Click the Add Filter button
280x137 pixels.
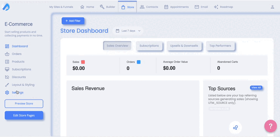click(73, 21)
